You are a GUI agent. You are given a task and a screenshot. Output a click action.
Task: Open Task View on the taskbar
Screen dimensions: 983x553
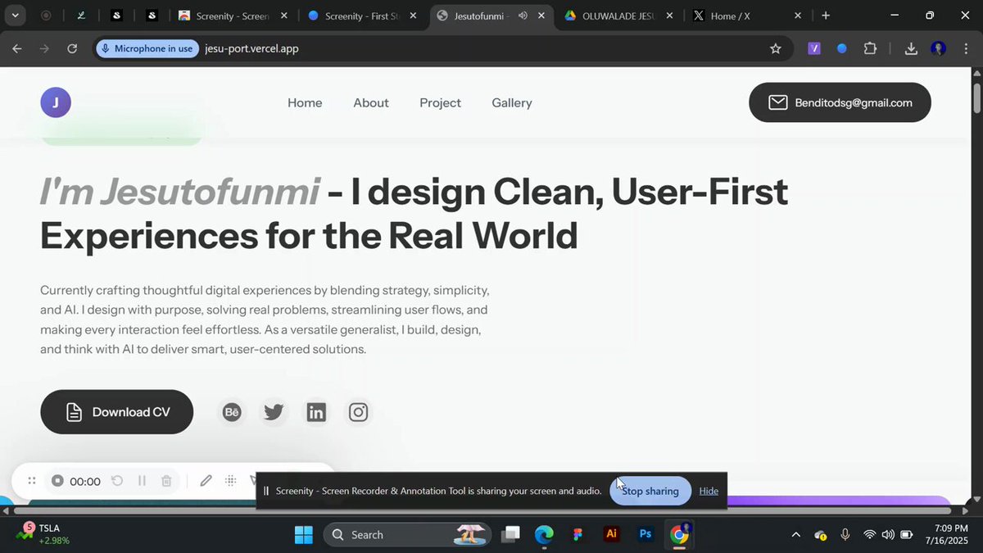[x=511, y=534]
